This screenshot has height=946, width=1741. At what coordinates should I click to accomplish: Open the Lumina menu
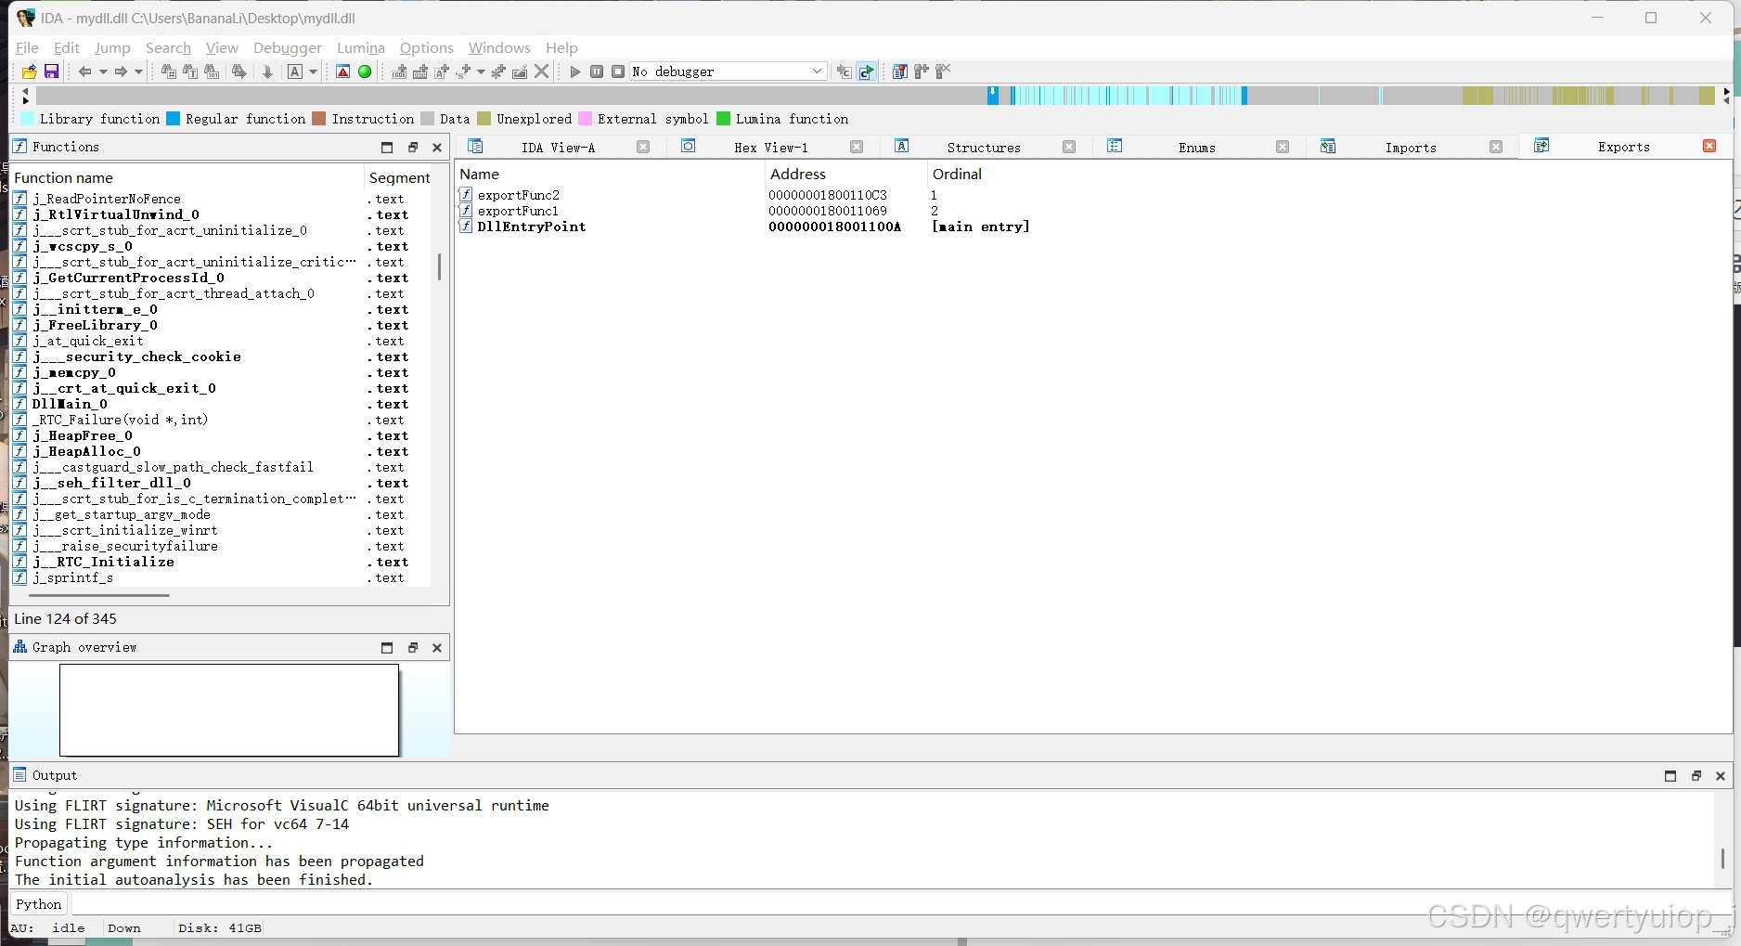coord(361,47)
